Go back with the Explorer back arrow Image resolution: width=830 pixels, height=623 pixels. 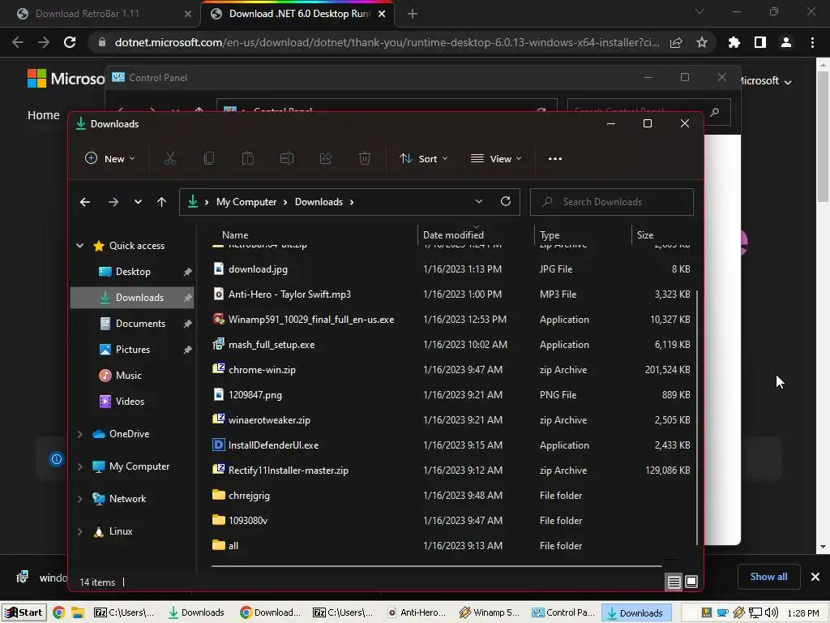click(84, 202)
